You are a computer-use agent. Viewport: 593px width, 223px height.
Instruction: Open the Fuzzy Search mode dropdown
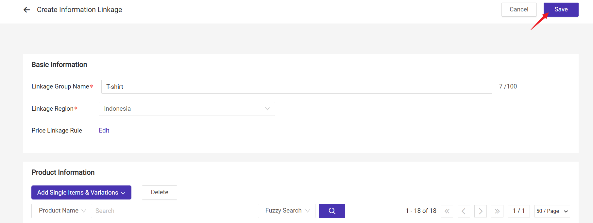point(287,211)
